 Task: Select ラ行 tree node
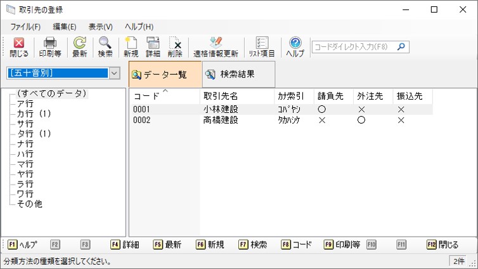coord(25,184)
